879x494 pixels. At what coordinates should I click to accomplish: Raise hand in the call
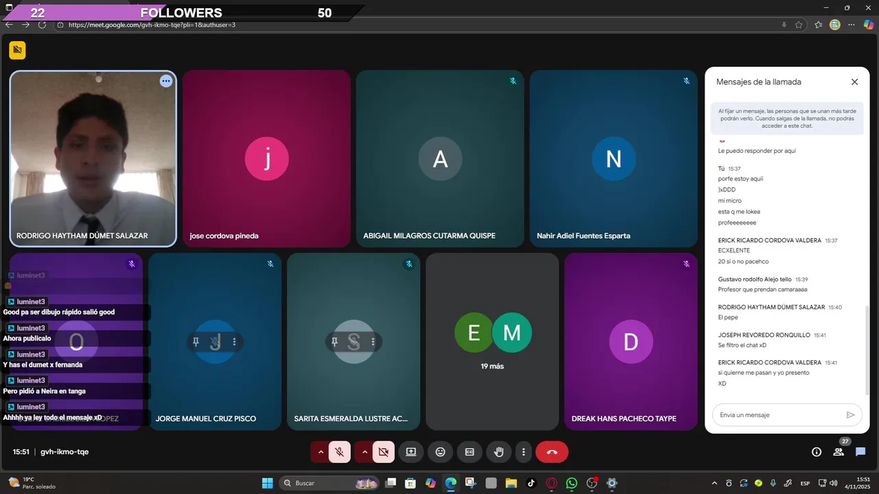tap(499, 452)
